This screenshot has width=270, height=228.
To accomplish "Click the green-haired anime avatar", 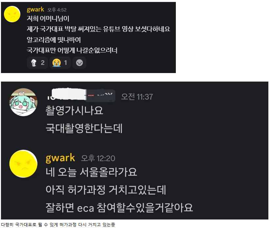I will pos(23,102).
